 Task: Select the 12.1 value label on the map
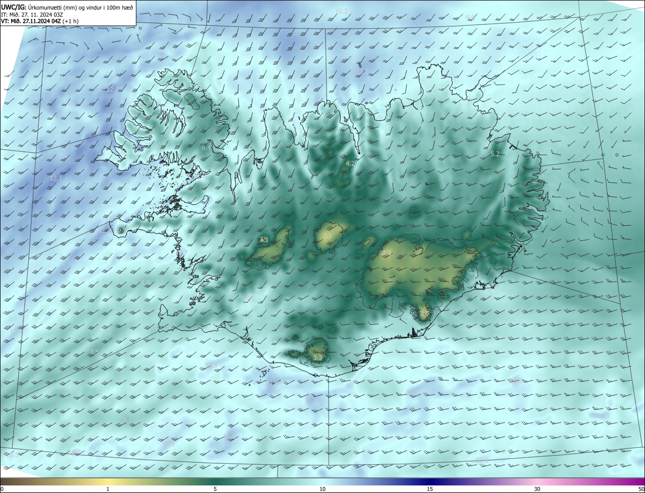56,178
